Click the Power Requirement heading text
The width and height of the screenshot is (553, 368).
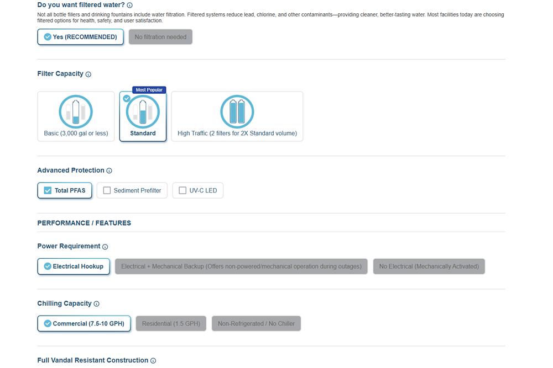pyautogui.click(x=69, y=246)
